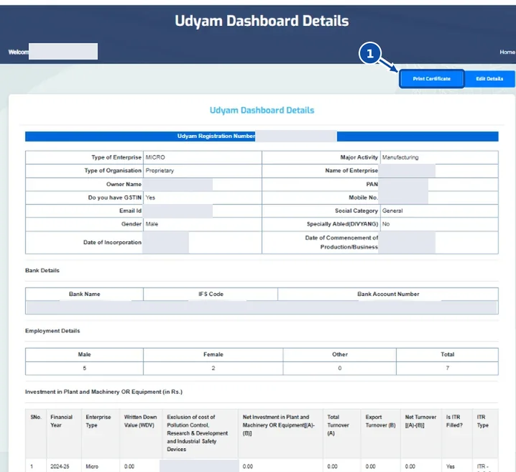Image resolution: width=516 pixels, height=472 pixels.
Task: Click the 'Bank Details' section heading
Action: coord(42,270)
